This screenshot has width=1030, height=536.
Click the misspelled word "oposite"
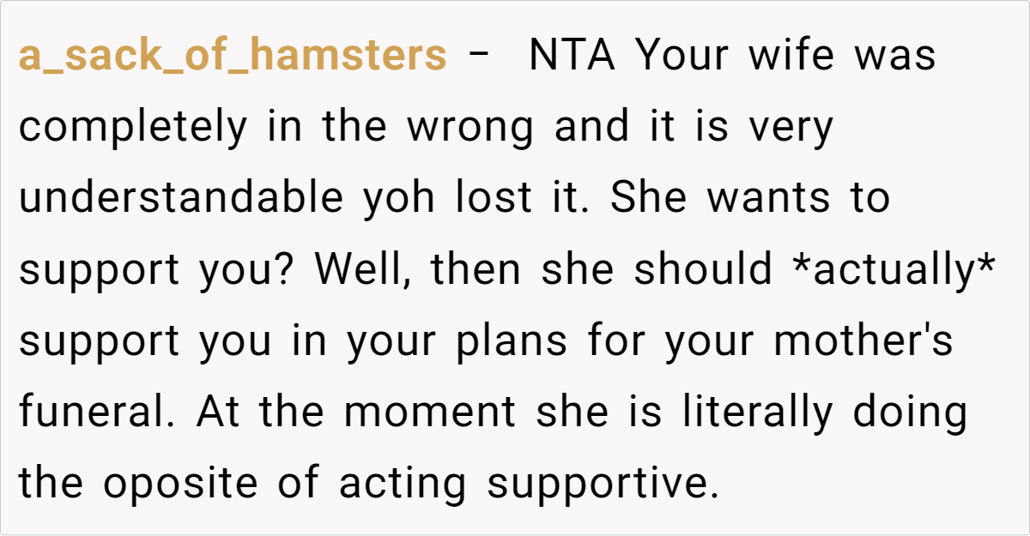click(180, 484)
